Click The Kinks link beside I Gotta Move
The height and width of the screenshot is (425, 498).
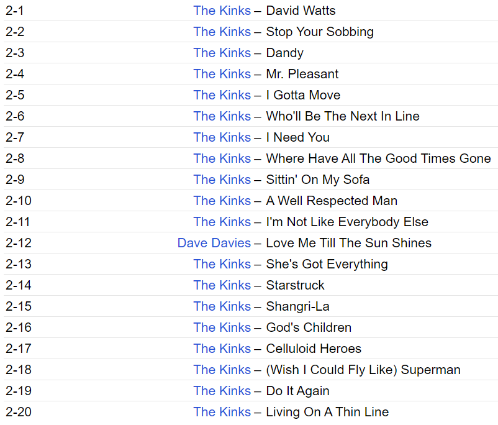(x=222, y=95)
